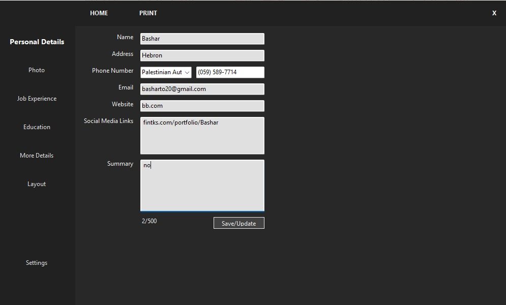The image size is (506, 305).
Task: Click inside the Summary text area
Action: (x=202, y=186)
